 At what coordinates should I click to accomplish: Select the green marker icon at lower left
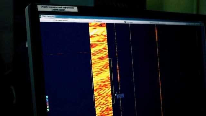coord(48,110)
